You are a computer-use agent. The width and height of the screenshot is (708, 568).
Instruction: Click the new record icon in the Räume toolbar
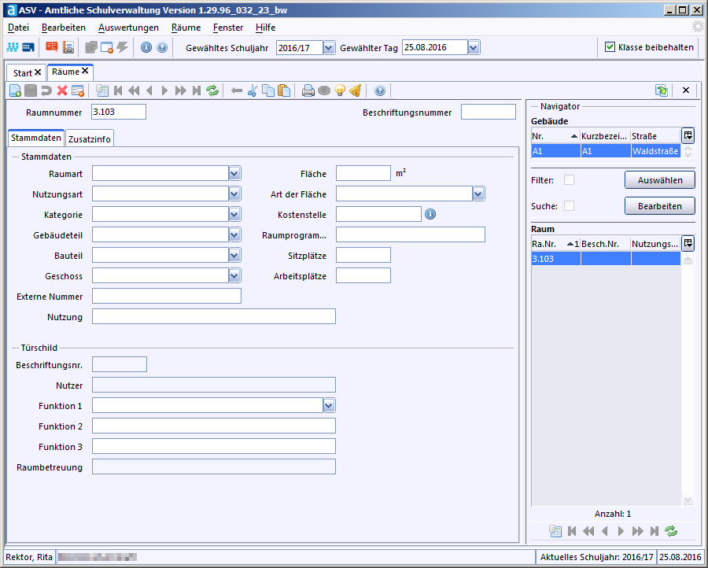pyautogui.click(x=15, y=90)
